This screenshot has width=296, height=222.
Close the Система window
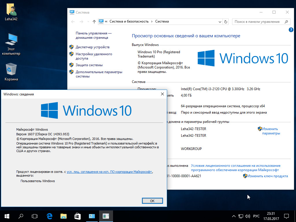click(287, 12)
